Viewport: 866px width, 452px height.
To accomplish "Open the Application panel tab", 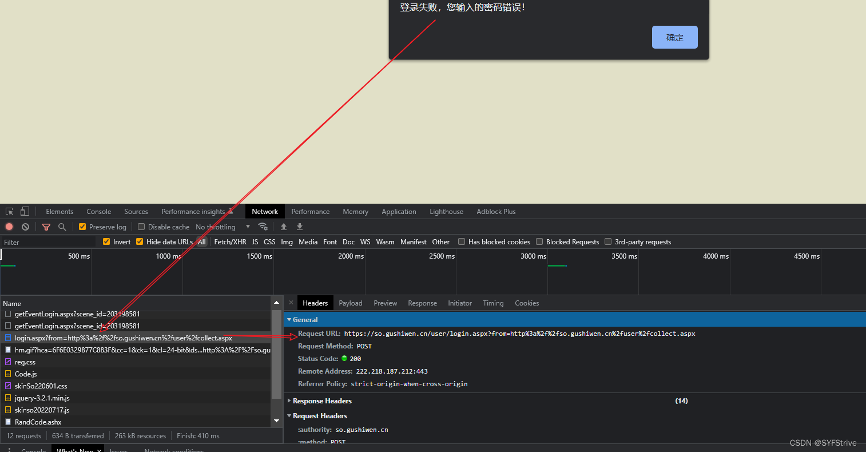I will point(399,211).
